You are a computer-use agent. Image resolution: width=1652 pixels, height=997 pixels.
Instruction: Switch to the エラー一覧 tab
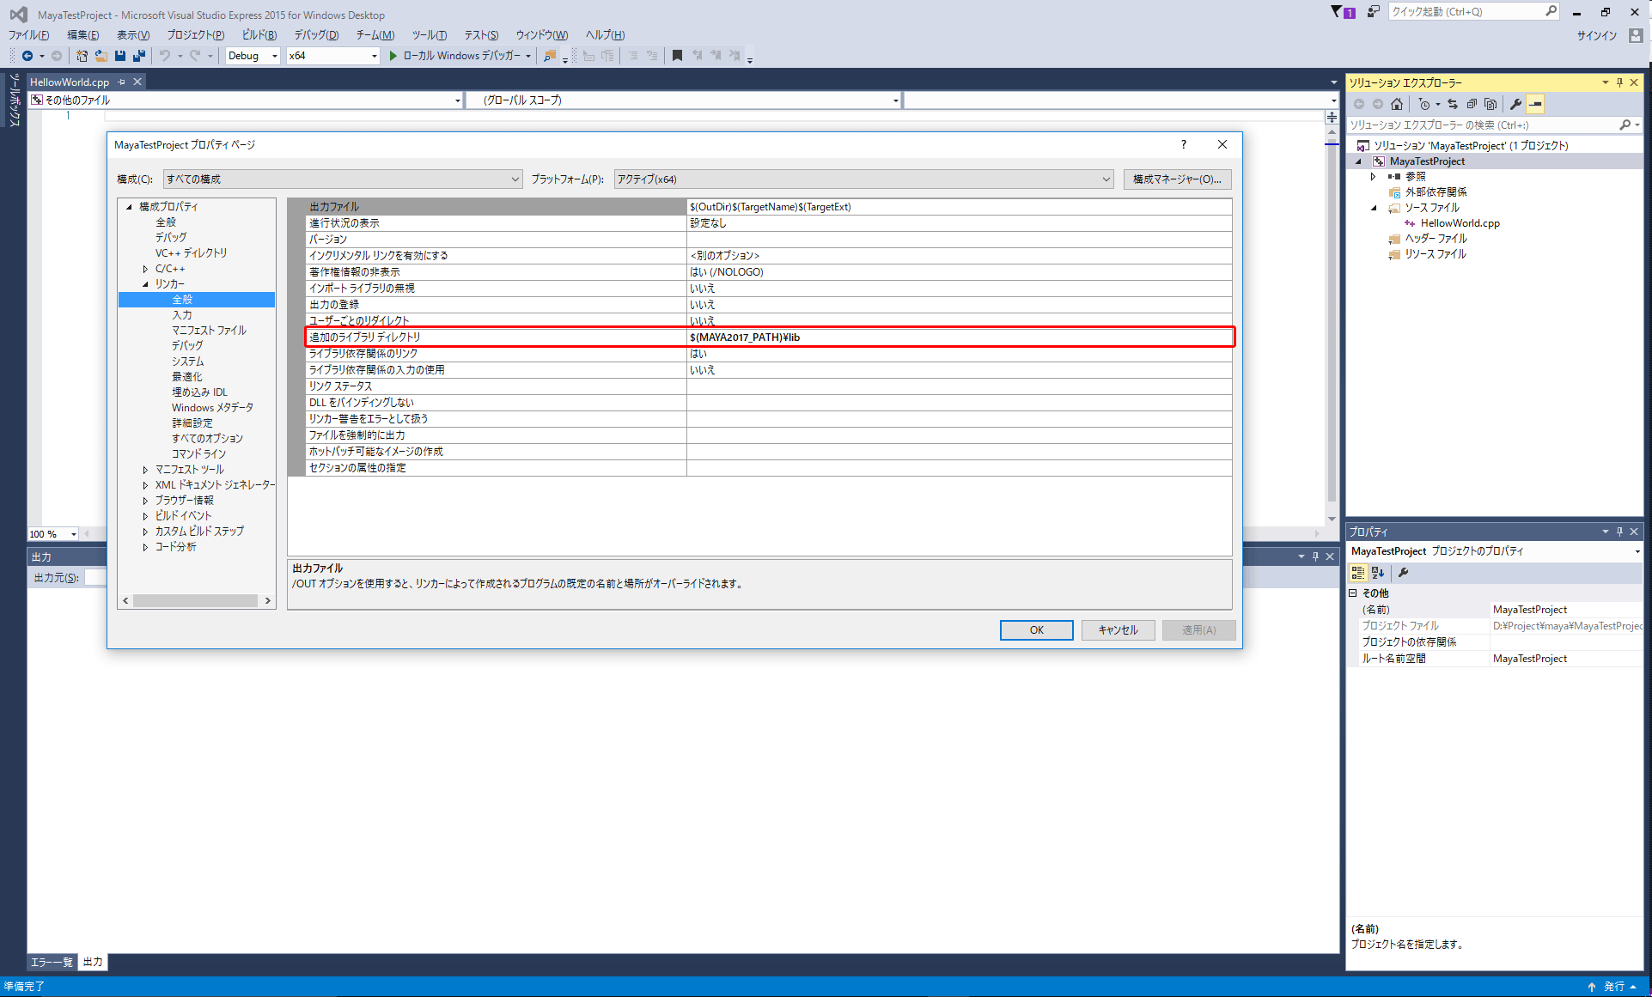click(x=52, y=962)
